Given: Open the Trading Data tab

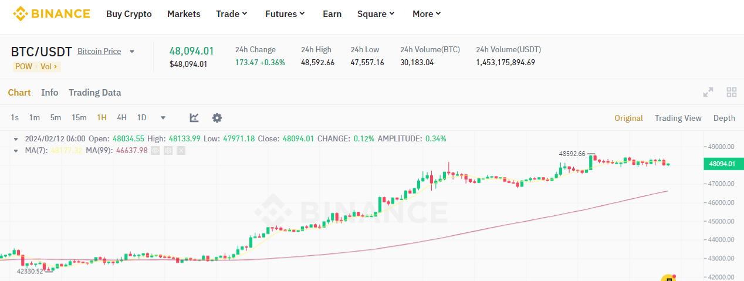Looking at the screenshot, I should click(x=94, y=92).
